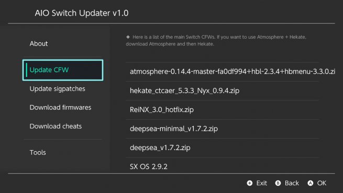Viewport: 343px width, 193px height.
Task: Click the AIO Switch Updater v1.0 title
Action: click(82, 13)
